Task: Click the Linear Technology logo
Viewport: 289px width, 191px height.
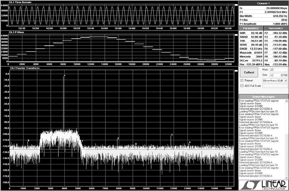Action: pyautogui.click(x=264, y=185)
